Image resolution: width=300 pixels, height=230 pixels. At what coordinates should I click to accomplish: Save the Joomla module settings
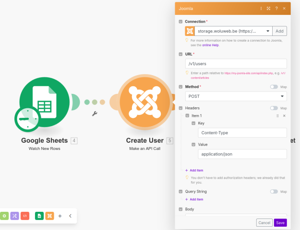click(x=280, y=223)
